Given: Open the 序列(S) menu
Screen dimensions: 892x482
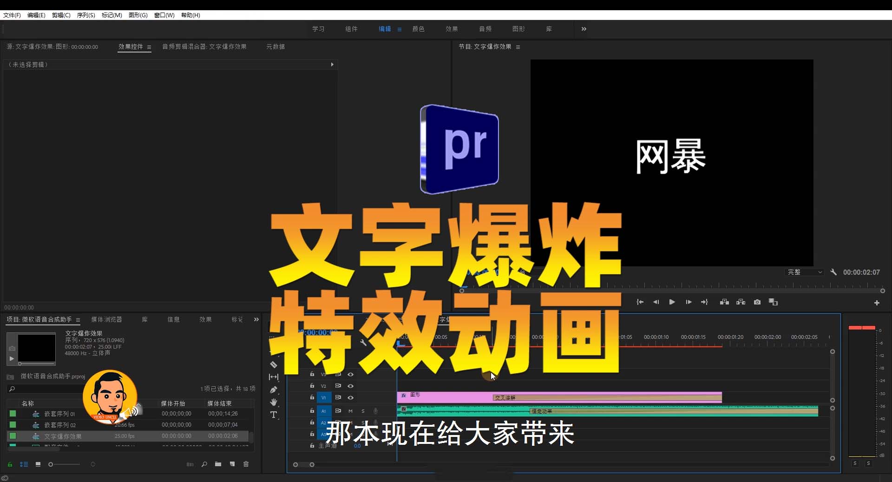Looking at the screenshot, I should [x=86, y=15].
